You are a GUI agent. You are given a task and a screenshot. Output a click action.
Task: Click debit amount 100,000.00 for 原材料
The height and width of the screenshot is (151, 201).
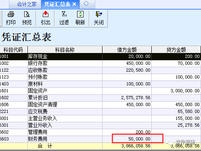click(138, 84)
